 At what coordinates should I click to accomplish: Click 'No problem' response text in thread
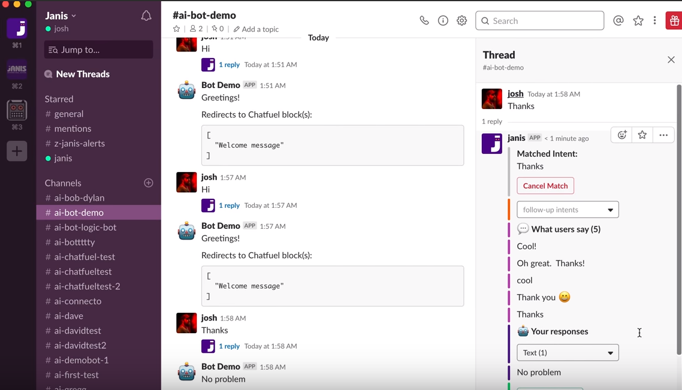coord(539,372)
